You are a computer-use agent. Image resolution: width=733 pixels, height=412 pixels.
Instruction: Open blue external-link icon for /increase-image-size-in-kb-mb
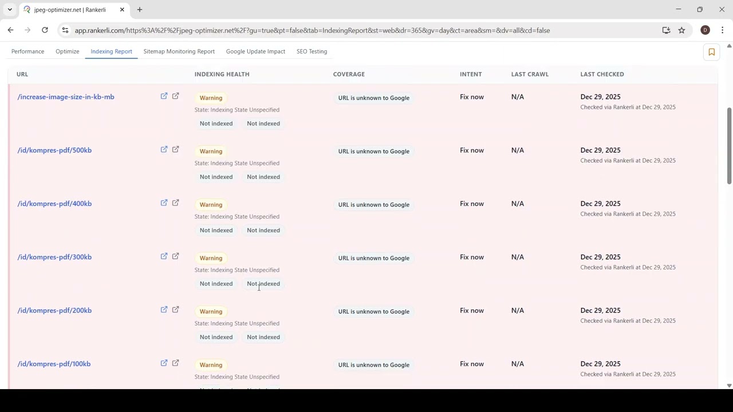pyautogui.click(x=164, y=96)
